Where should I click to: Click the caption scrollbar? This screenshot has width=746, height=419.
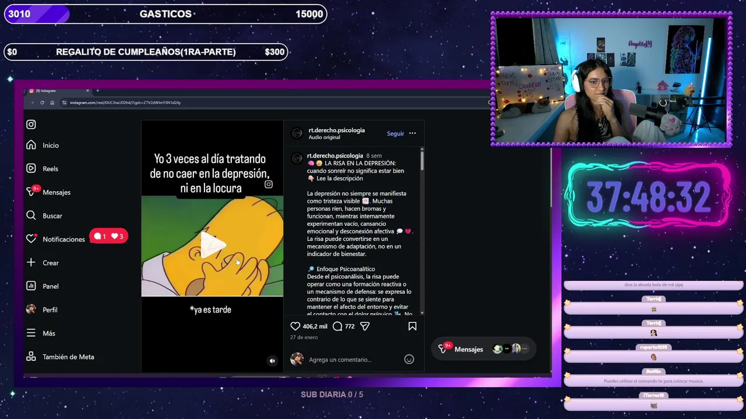click(422, 160)
